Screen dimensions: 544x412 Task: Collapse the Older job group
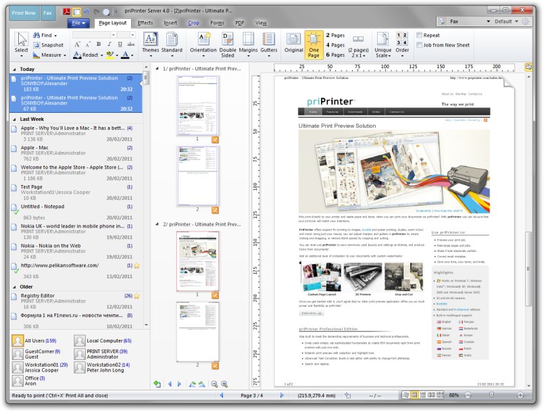14,287
